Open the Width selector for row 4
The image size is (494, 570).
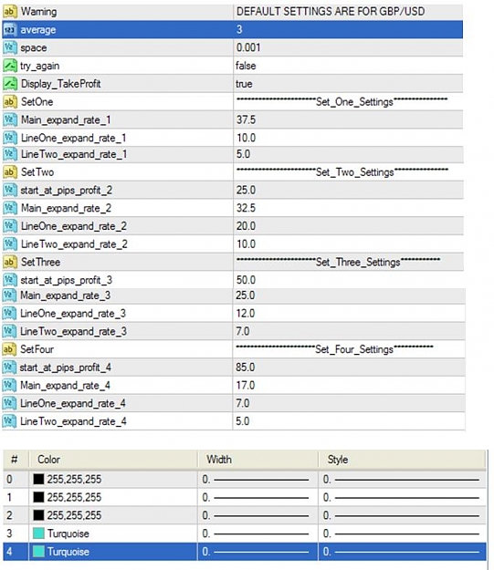coord(258,552)
